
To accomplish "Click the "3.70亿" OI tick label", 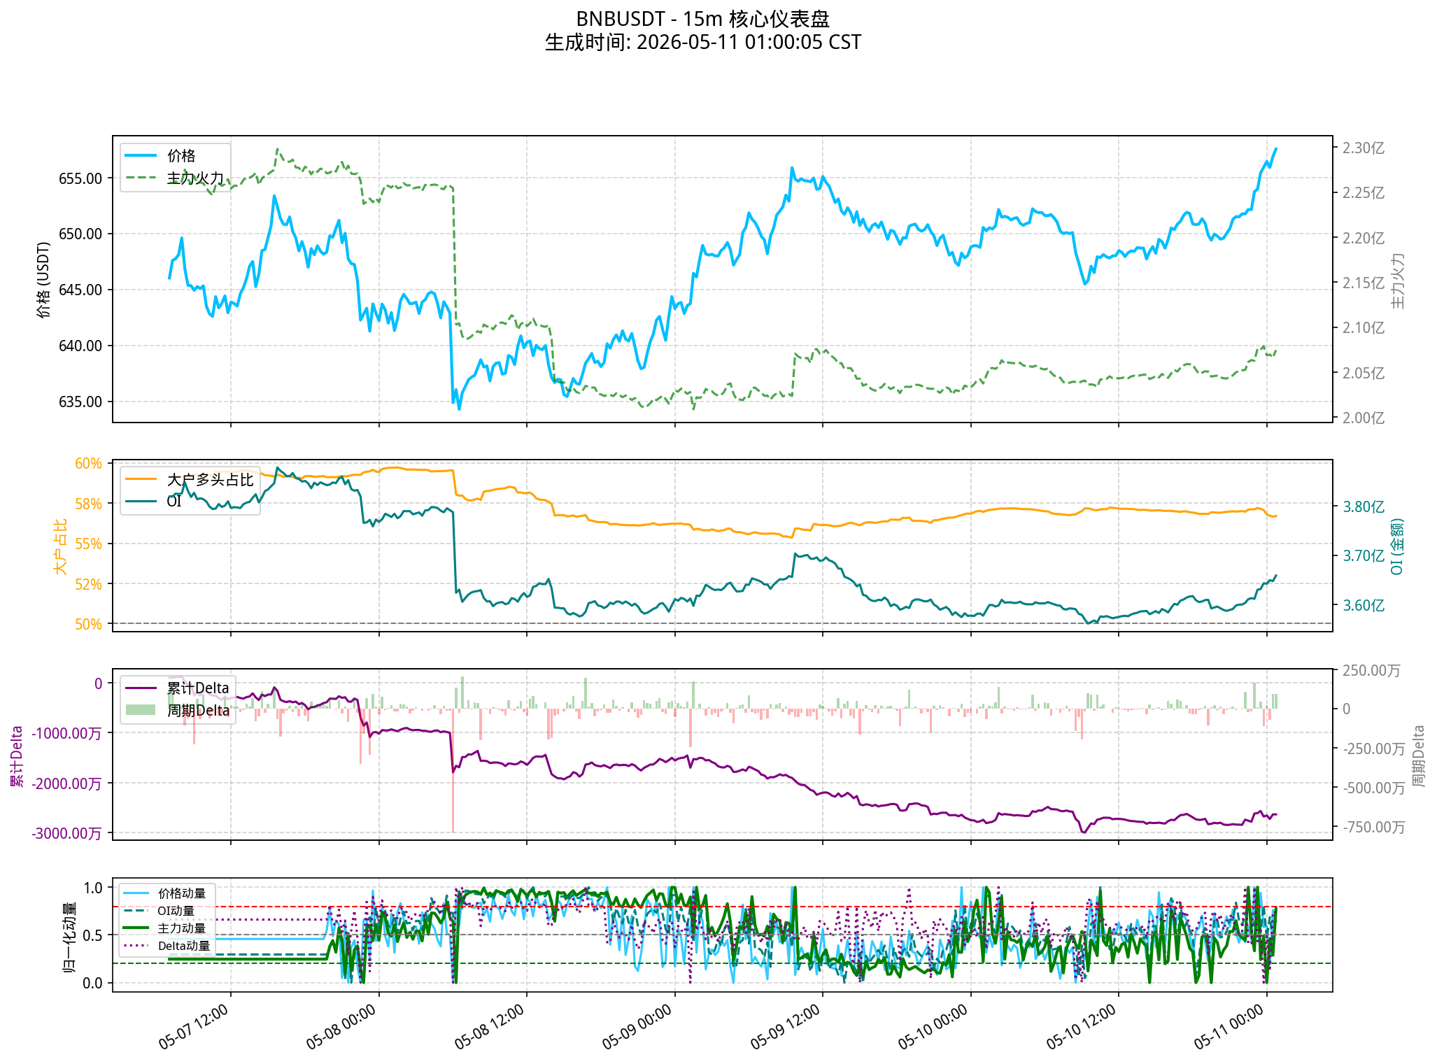I will [1364, 556].
